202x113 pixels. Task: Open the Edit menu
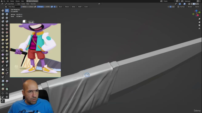8,1
